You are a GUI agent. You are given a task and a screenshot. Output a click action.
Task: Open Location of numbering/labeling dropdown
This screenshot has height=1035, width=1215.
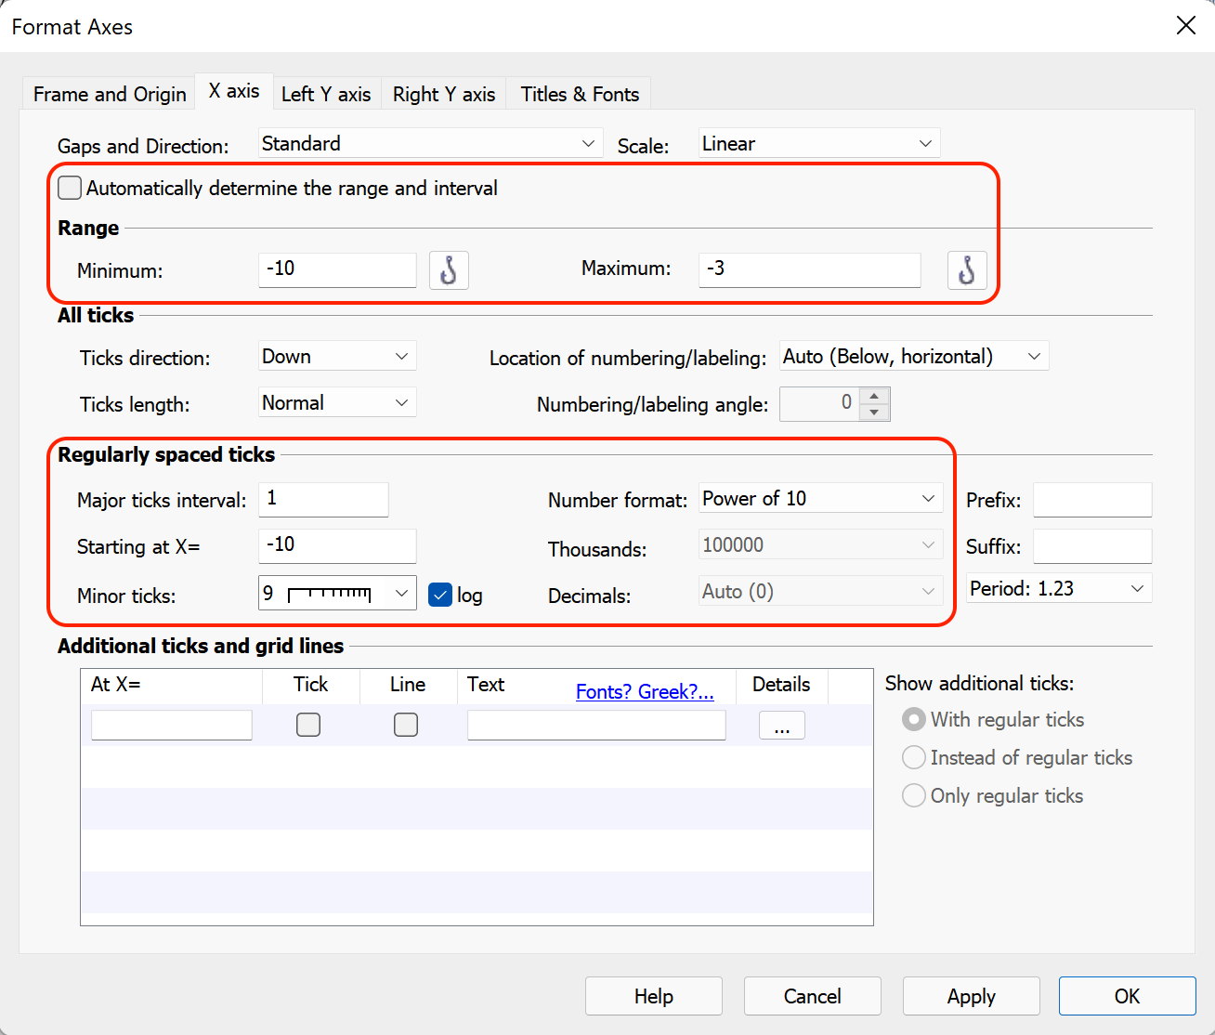914,356
